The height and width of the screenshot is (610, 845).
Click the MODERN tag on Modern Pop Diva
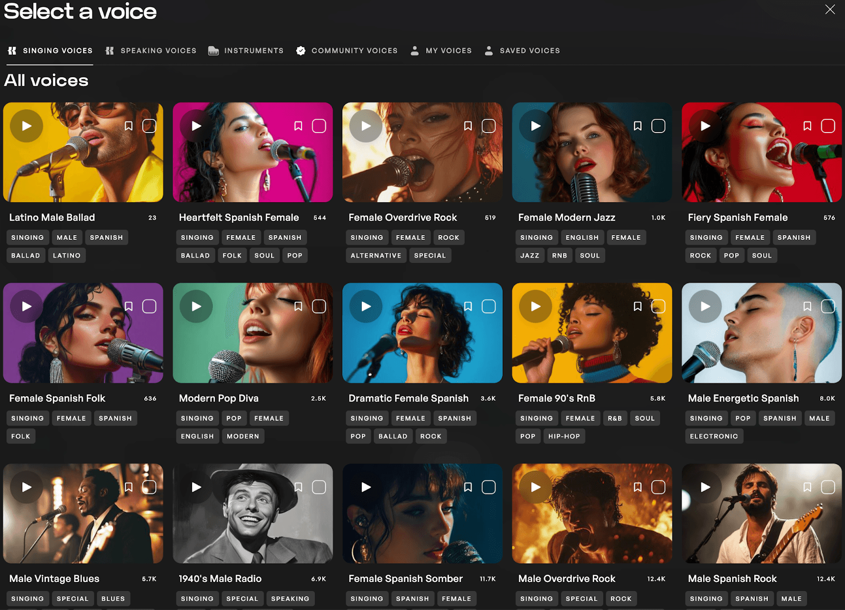click(x=243, y=436)
